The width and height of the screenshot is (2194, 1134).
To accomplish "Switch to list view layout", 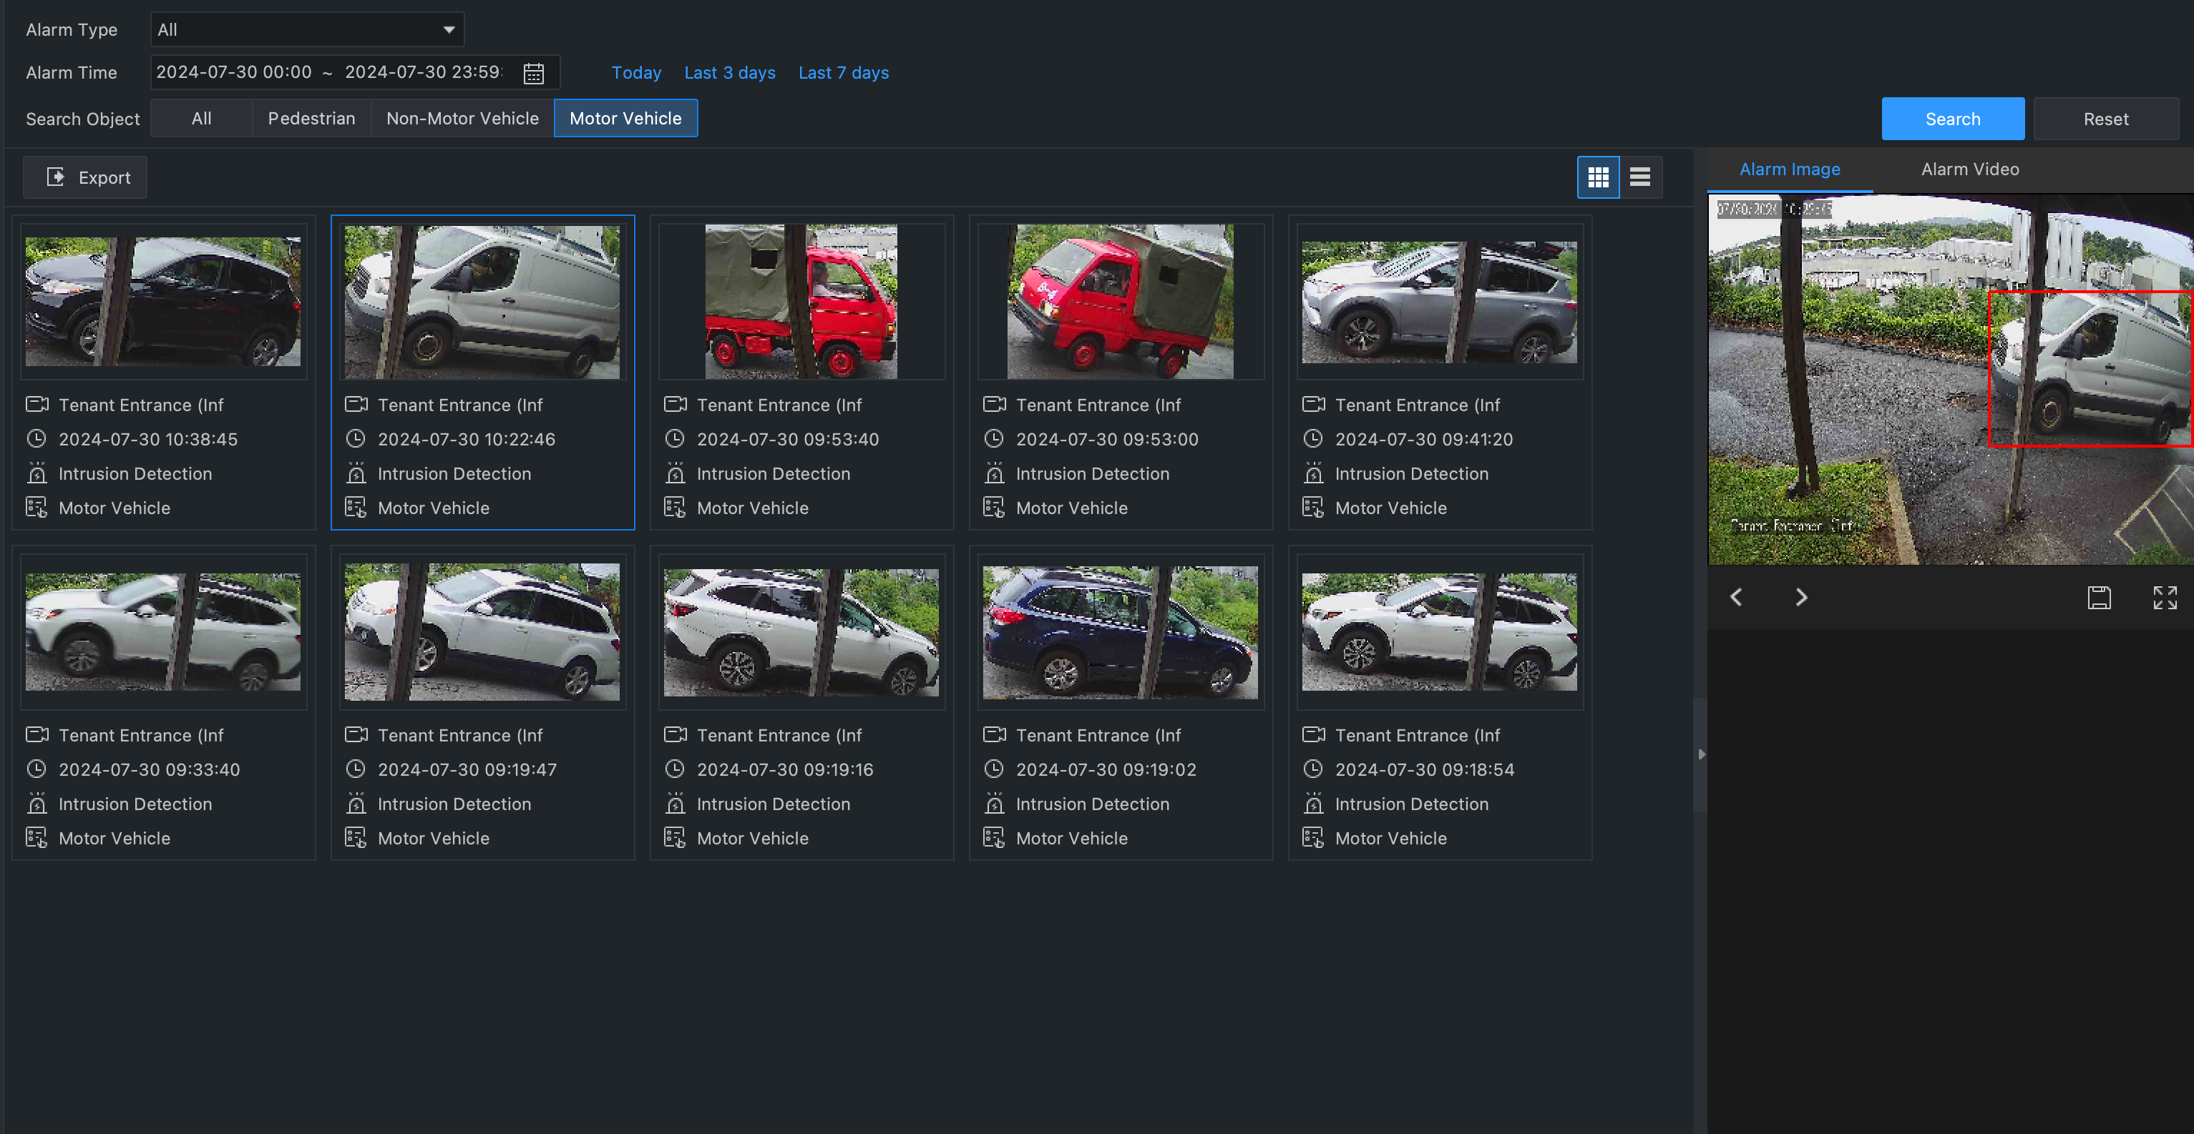I will (x=1639, y=177).
